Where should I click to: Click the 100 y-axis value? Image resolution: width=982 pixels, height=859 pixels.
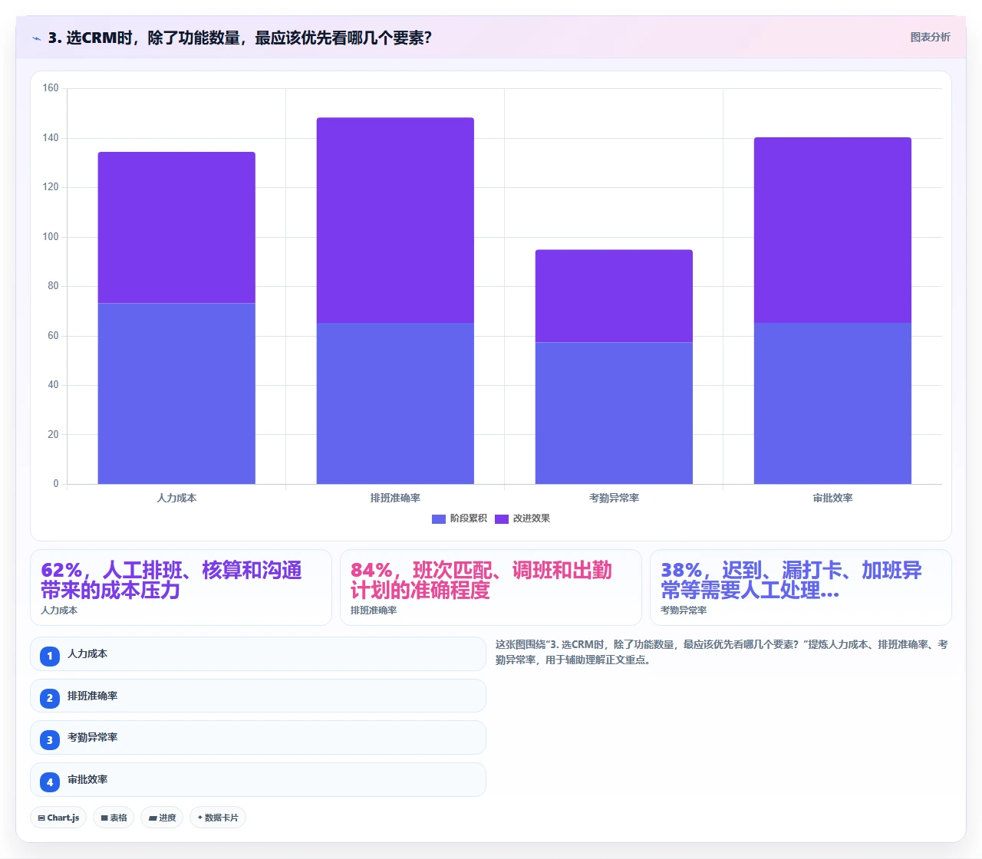coord(51,236)
